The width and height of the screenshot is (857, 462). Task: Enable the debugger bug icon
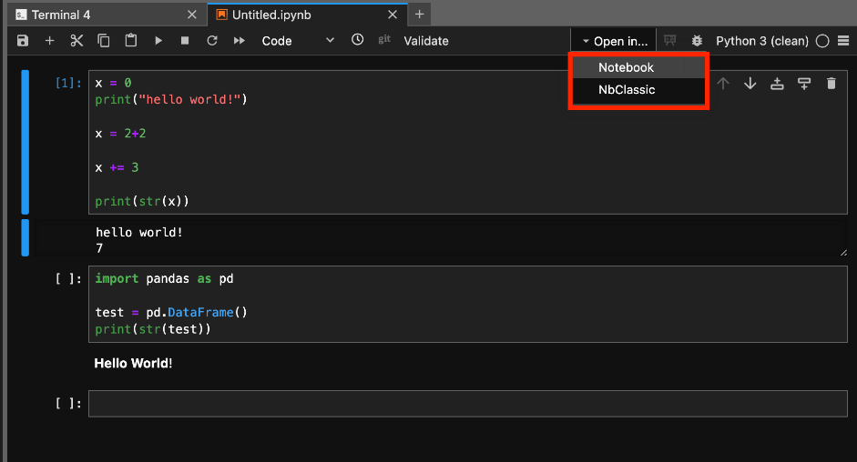pyautogui.click(x=697, y=40)
